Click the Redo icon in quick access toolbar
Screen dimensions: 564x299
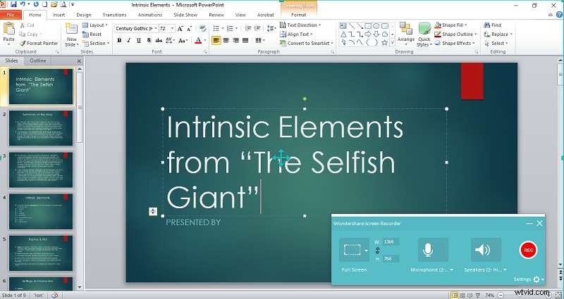click(36, 5)
